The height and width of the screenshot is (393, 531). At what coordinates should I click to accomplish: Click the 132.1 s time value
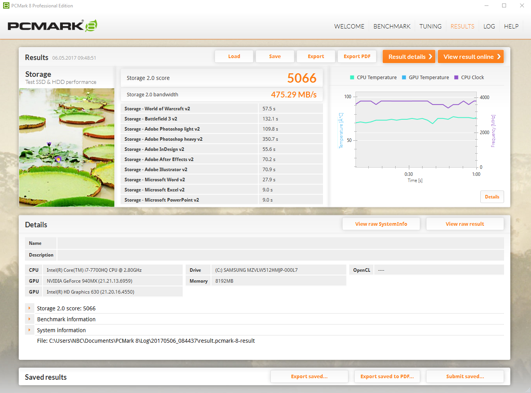click(270, 119)
